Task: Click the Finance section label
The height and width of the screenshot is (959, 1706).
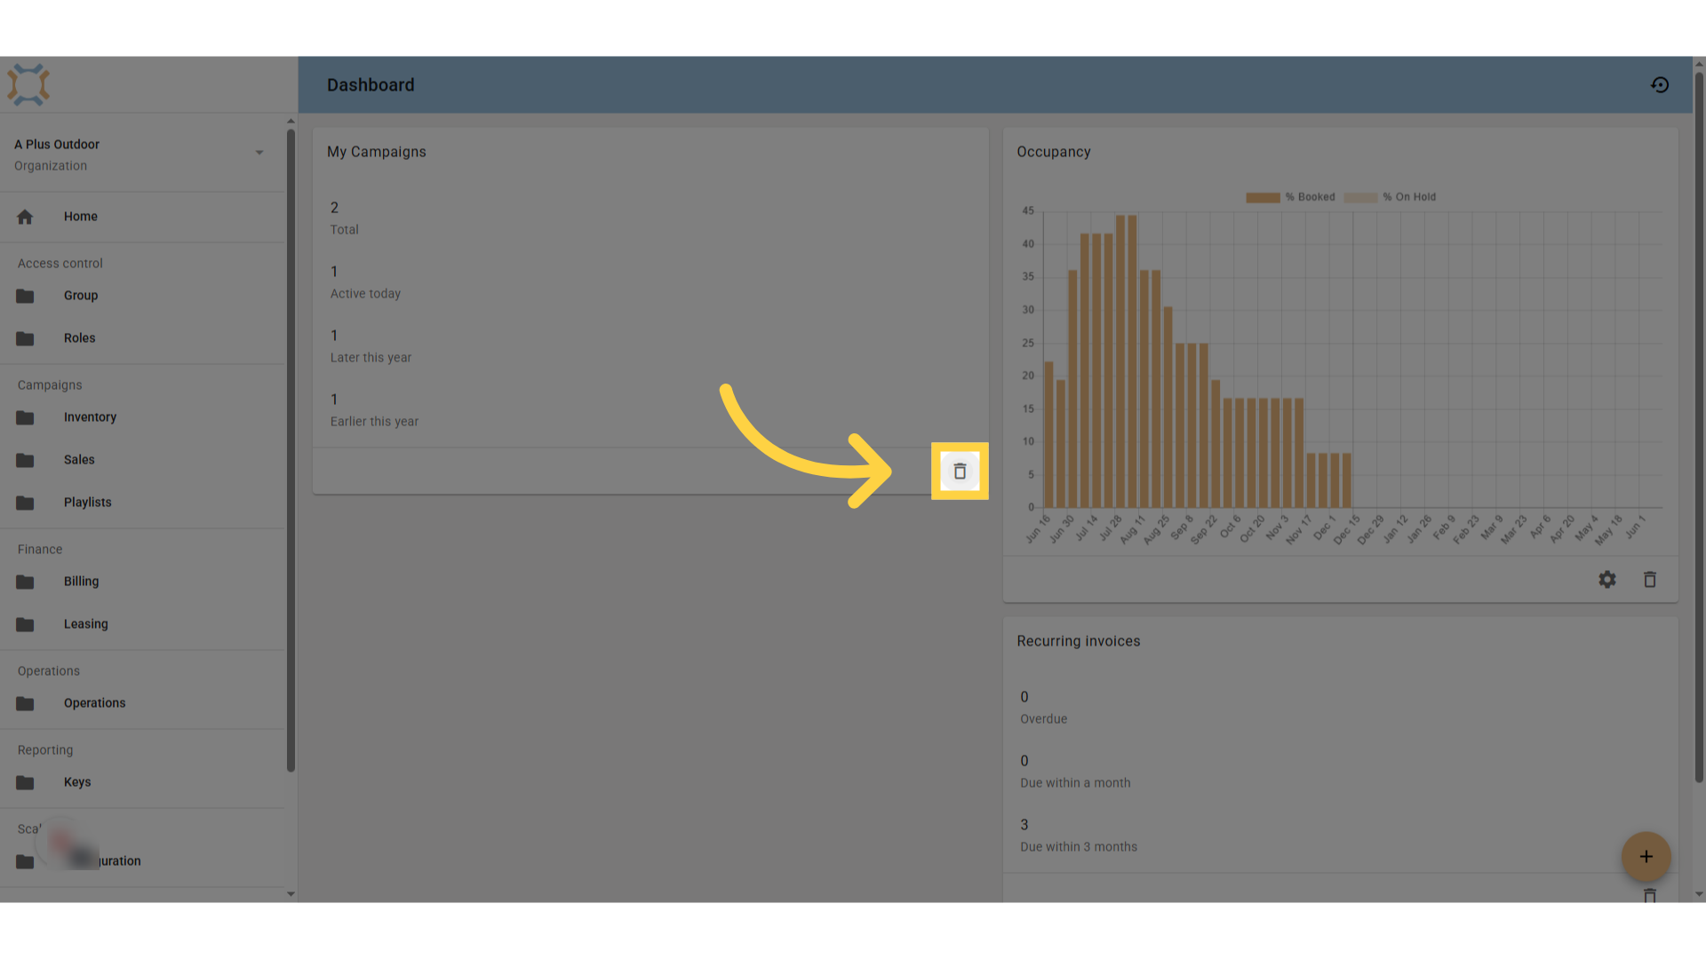Action: [40, 550]
